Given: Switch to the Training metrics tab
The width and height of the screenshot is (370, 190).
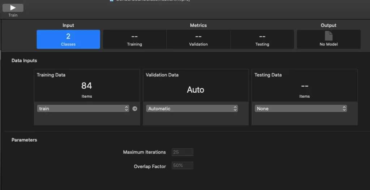Looking at the screenshot, I should pyautogui.click(x=134, y=39).
